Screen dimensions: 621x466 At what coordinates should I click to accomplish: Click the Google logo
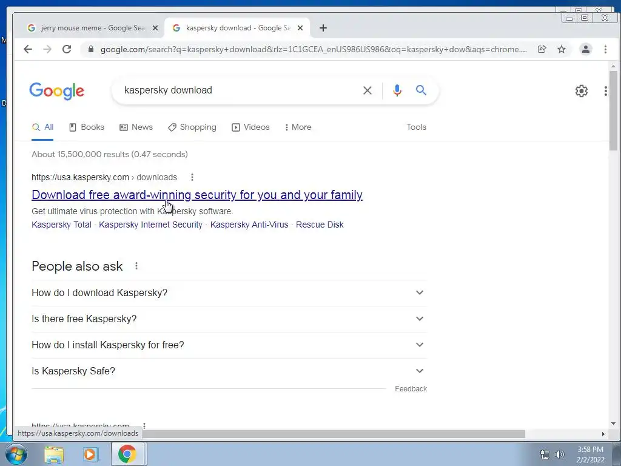[56, 91]
